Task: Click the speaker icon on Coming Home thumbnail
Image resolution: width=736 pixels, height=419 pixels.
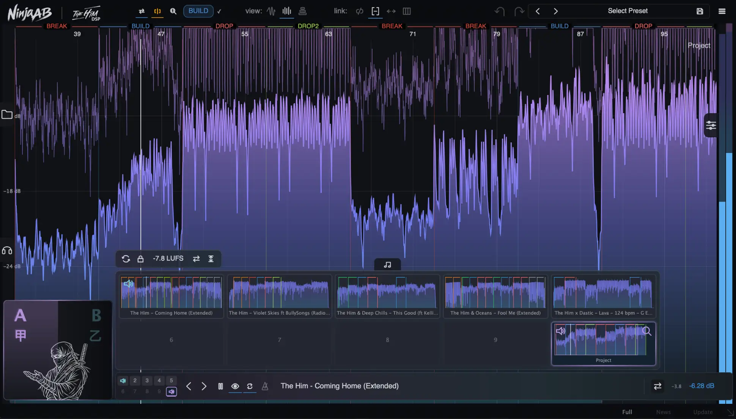Action: [128, 284]
